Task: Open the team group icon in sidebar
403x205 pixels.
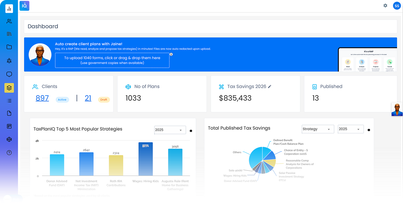Action: (9, 61)
